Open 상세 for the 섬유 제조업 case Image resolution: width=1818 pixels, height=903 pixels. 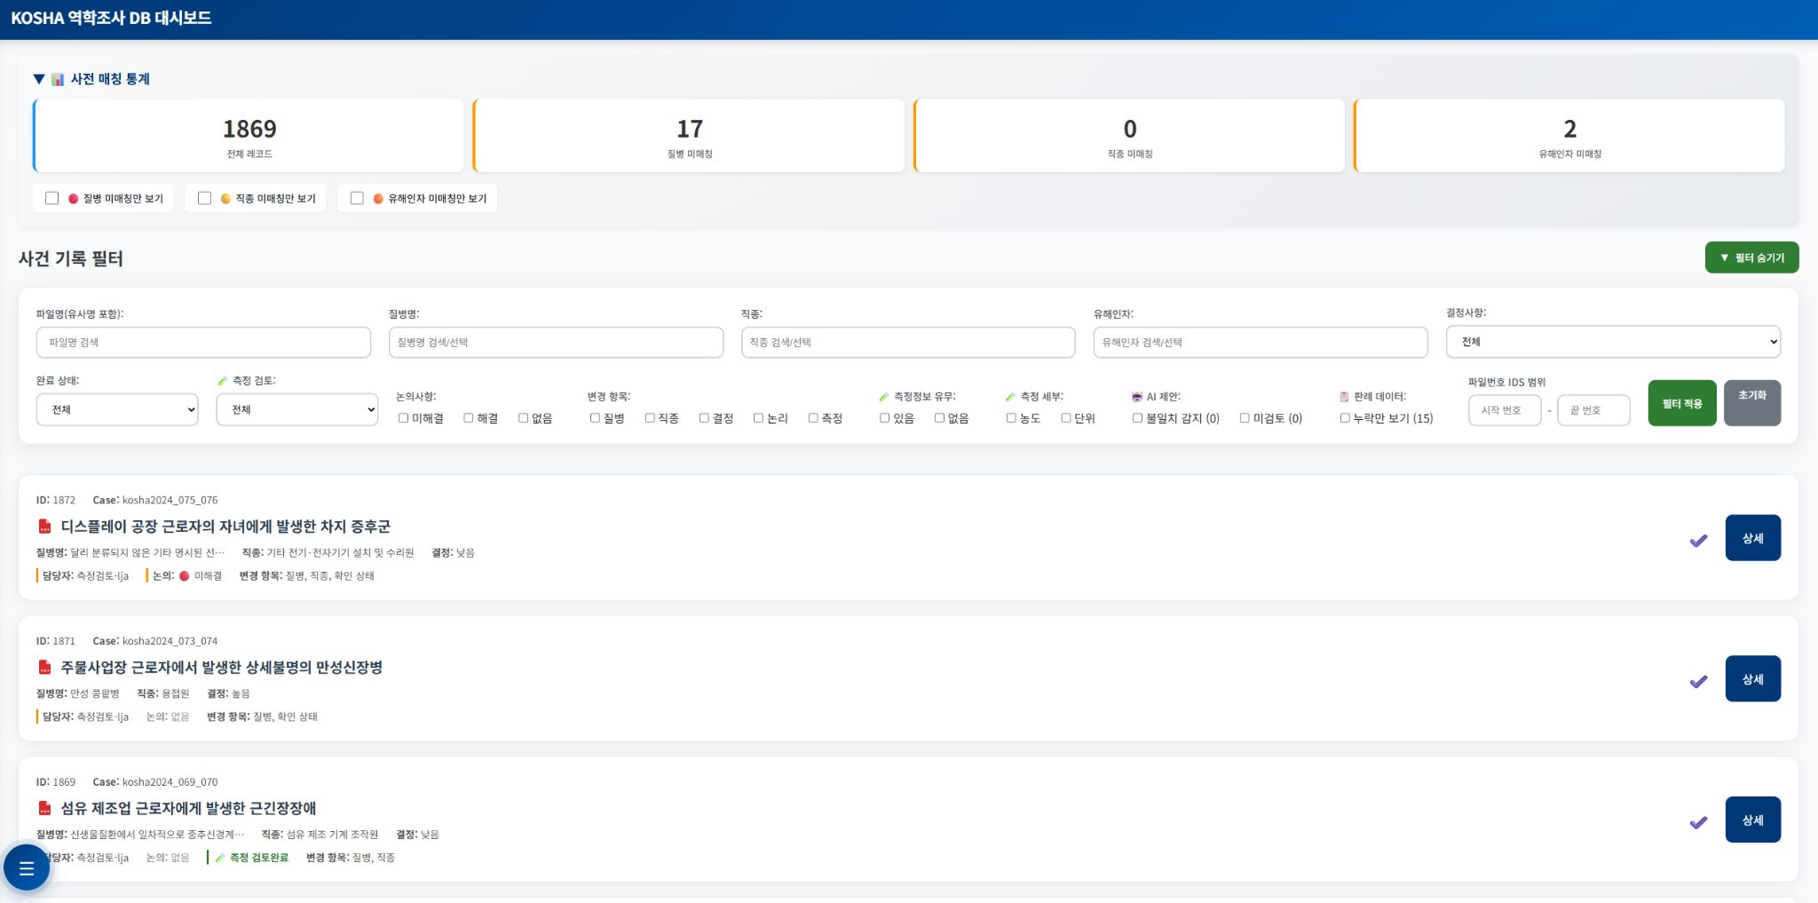1753,820
